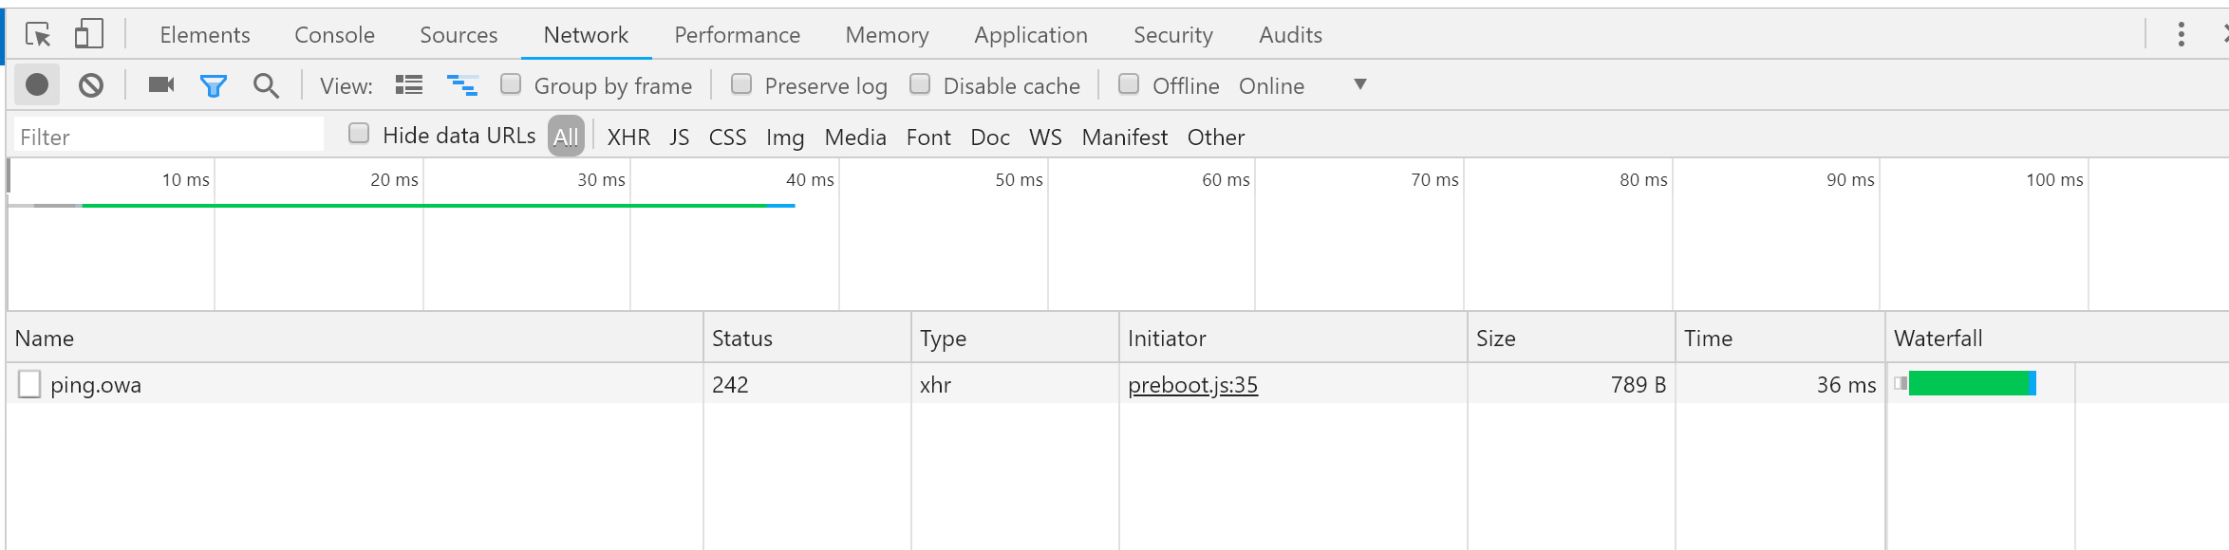Filter requests by XHR type
2229x550 pixels.
628,137
